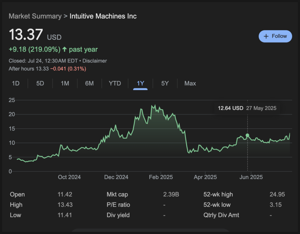Select the 1D time range tab
This screenshot has width=300, height=234.
coord(16,83)
